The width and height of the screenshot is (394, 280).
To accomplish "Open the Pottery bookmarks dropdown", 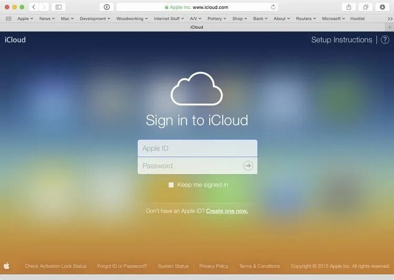I will pos(217,18).
